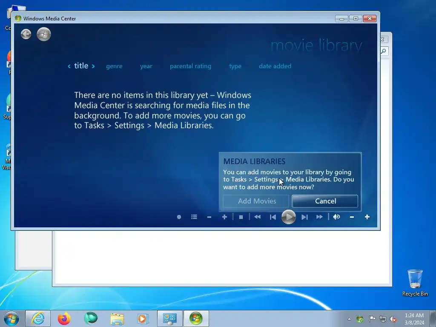Image resolution: width=436 pixels, height=327 pixels.
Task: Sort movies by parental rating
Action: coord(190,66)
